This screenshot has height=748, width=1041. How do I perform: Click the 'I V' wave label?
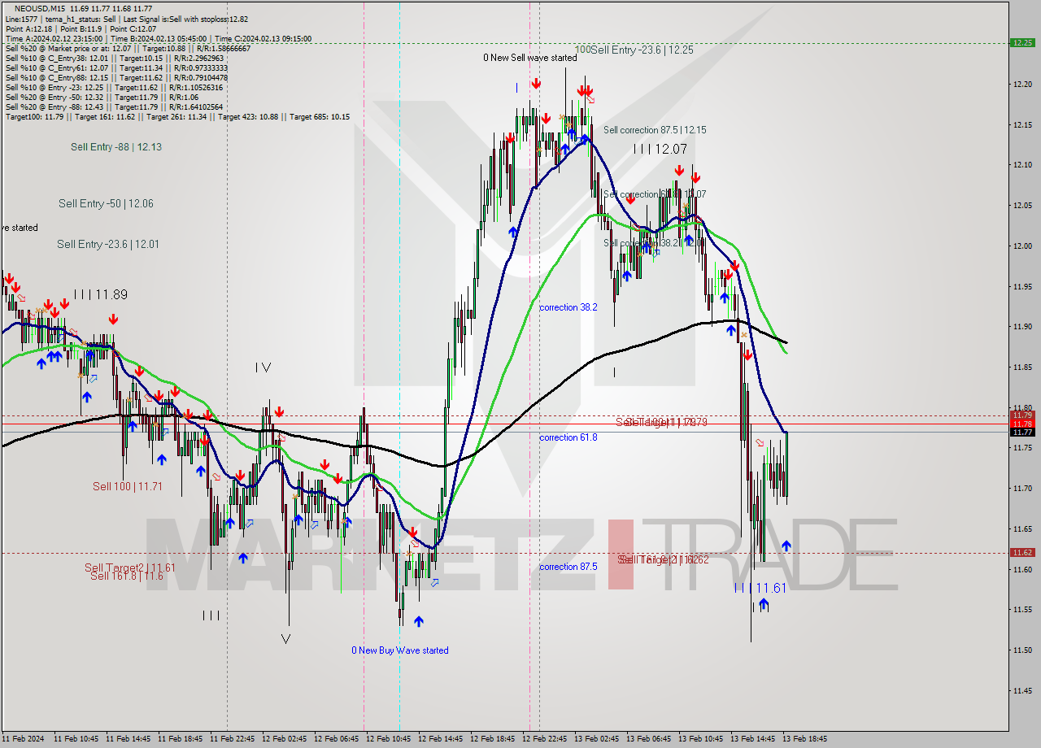tap(263, 367)
